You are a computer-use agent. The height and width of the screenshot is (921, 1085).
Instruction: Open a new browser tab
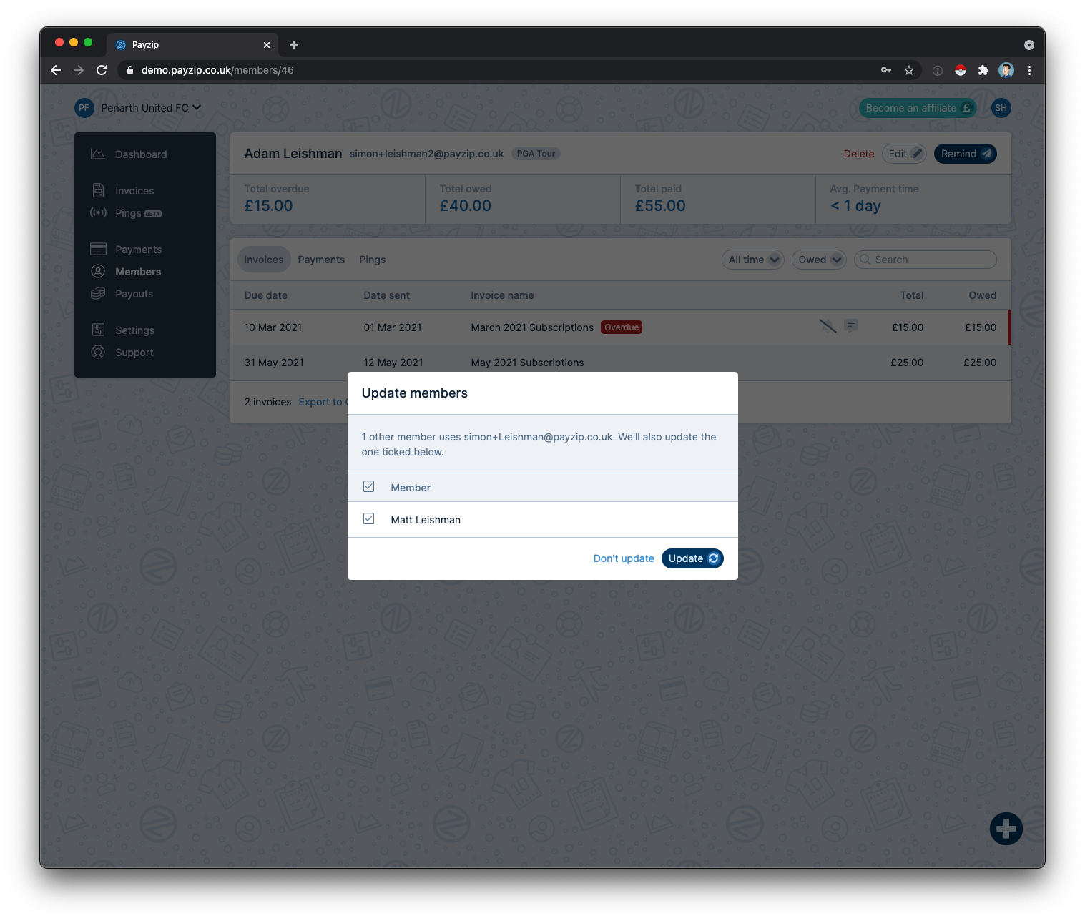coord(294,45)
